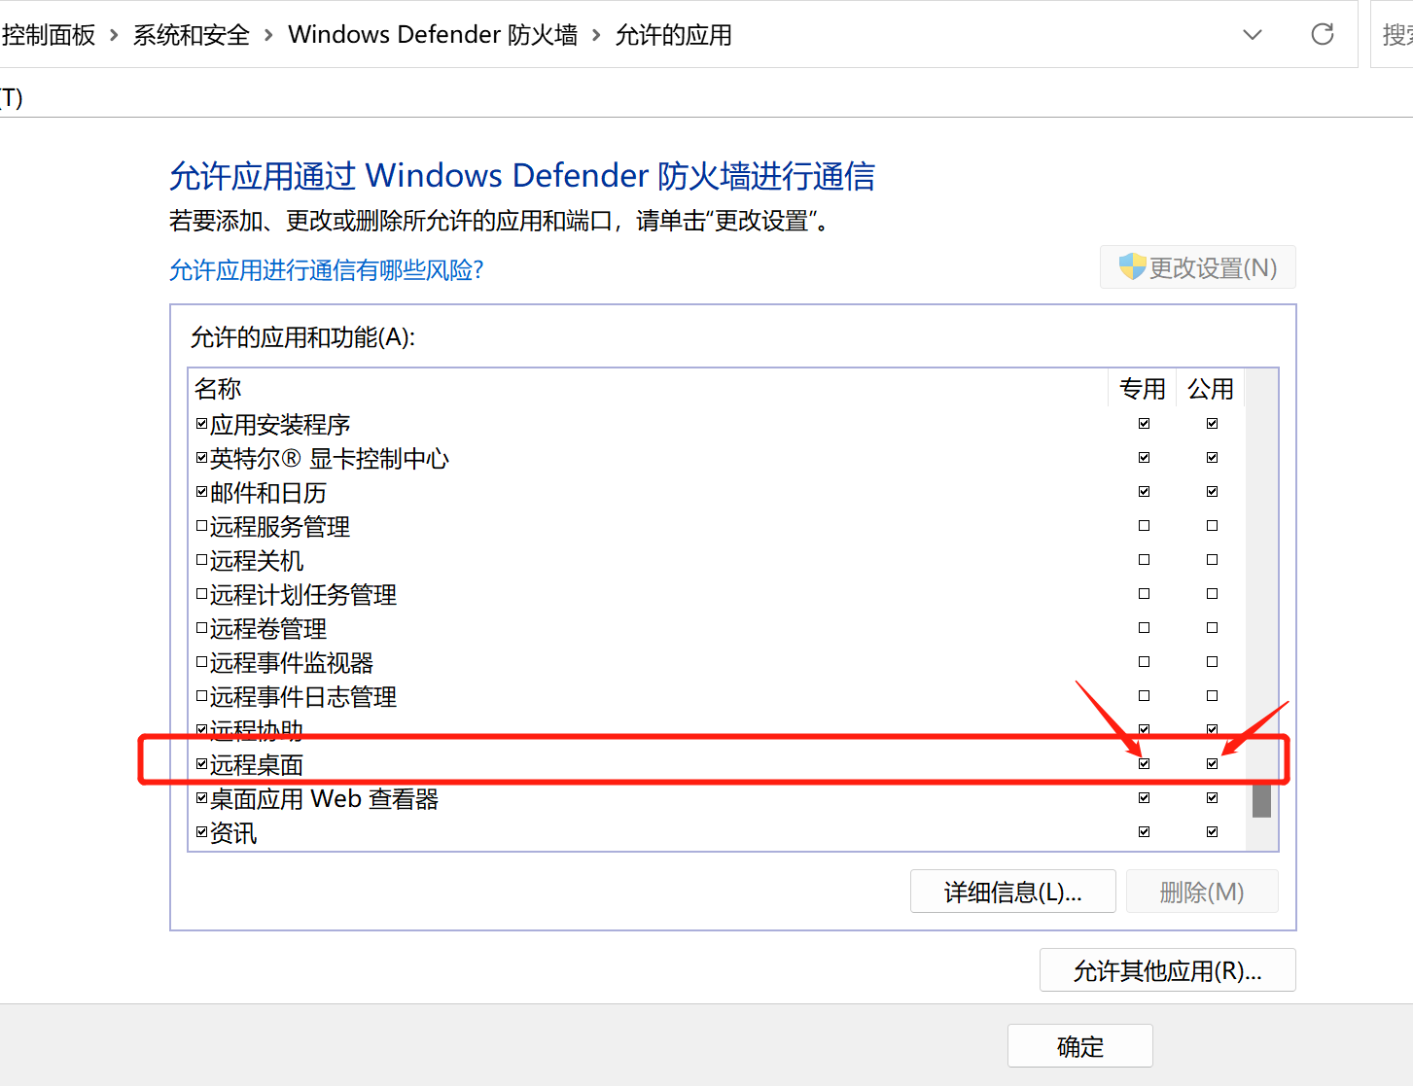This screenshot has height=1086, width=1413.
Task: Click the 公用 column header
Action: coord(1211,389)
